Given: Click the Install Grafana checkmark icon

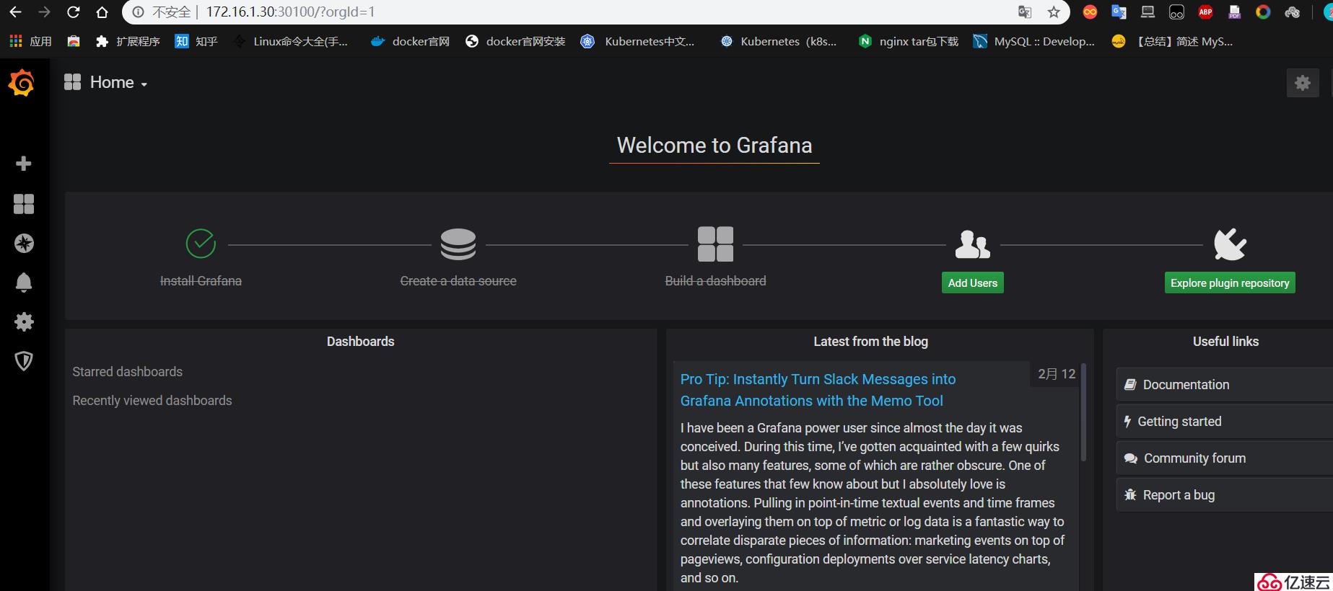Looking at the screenshot, I should coord(201,244).
